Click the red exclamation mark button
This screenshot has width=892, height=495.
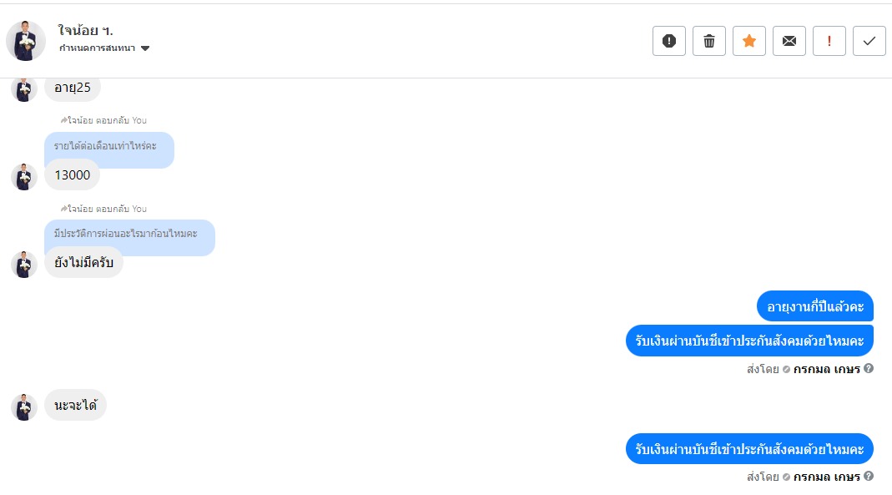coord(829,41)
